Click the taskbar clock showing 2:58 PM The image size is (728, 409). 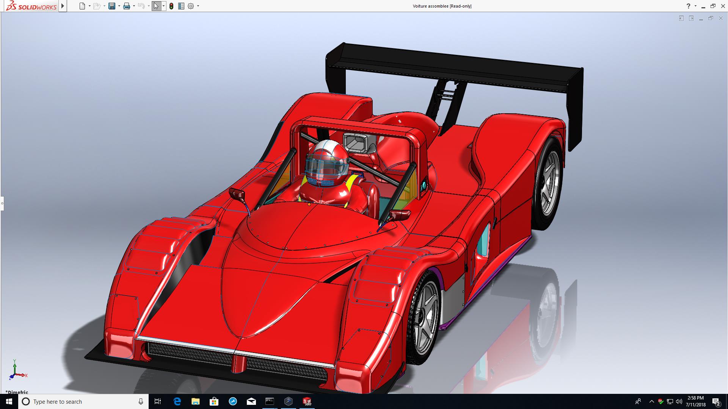[695, 401]
